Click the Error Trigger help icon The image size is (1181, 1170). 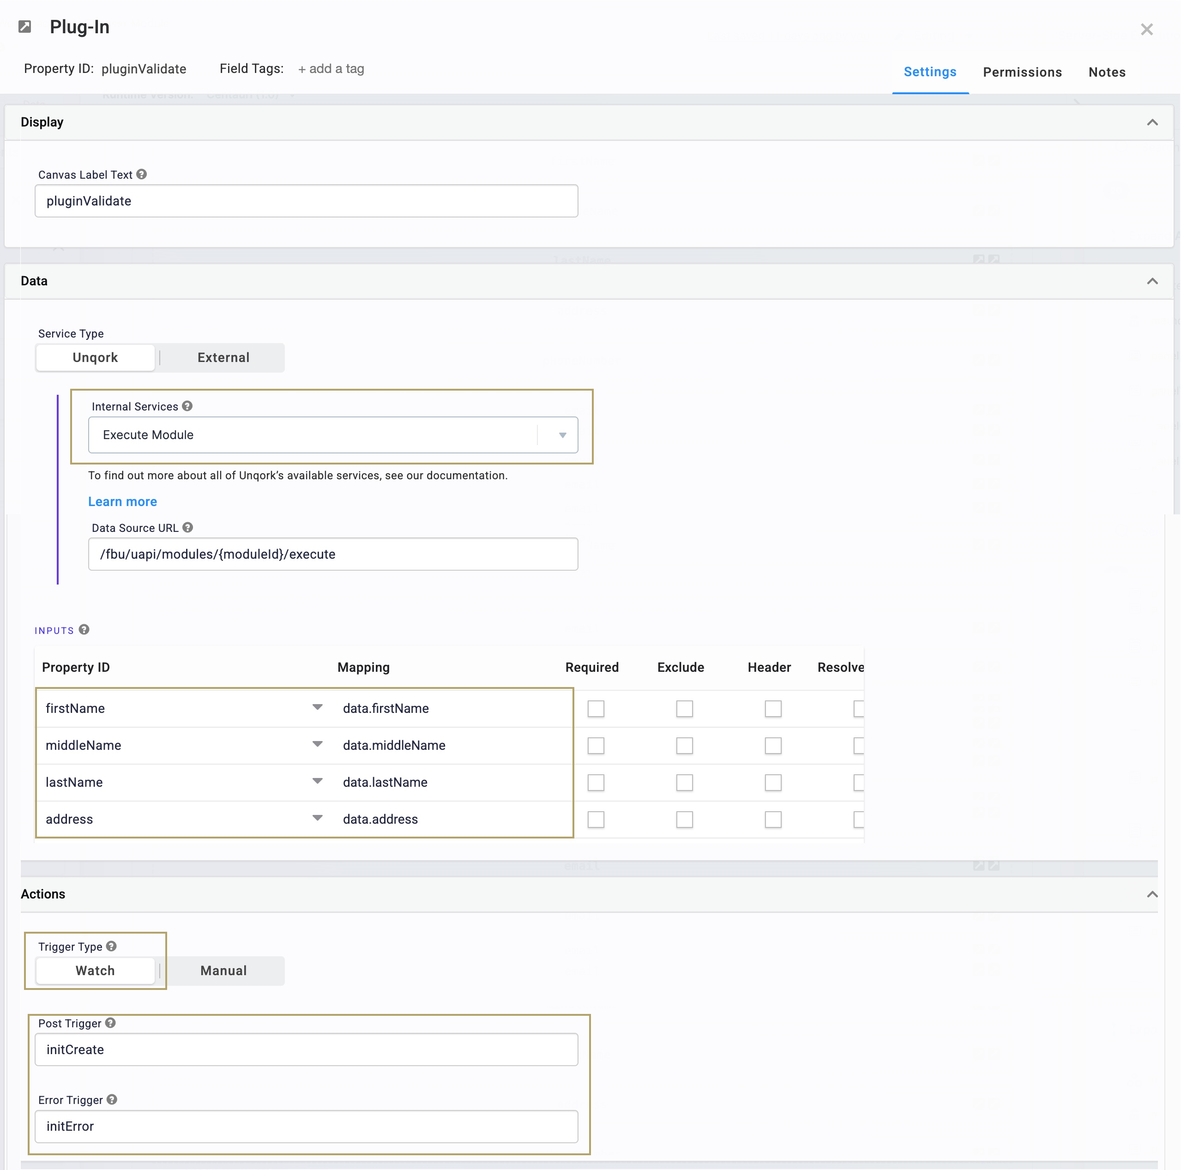pyautogui.click(x=111, y=1099)
